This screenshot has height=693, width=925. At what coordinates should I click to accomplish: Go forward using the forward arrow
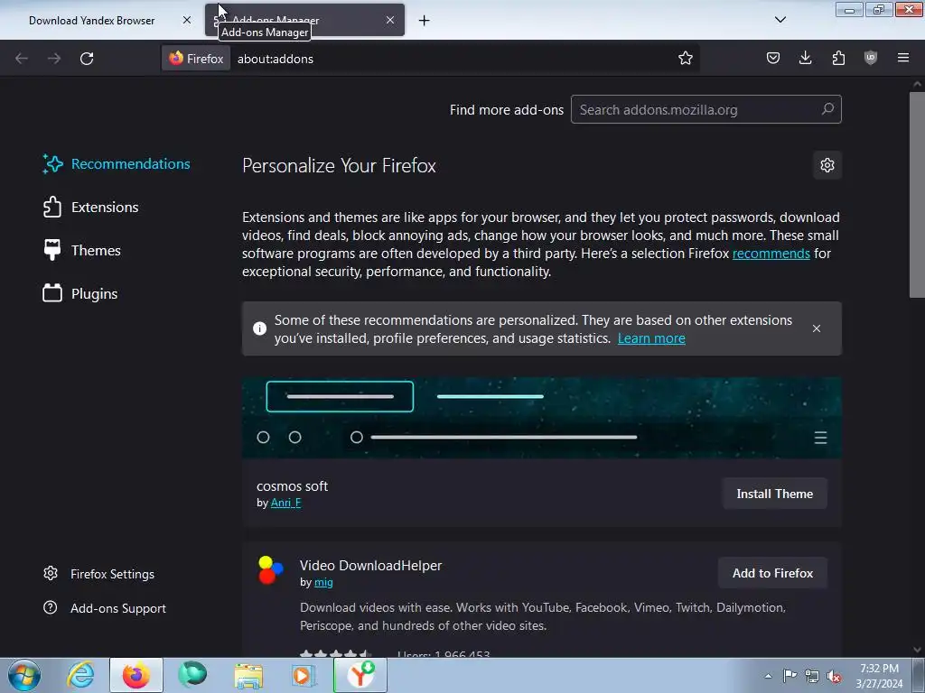coord(54,59)
